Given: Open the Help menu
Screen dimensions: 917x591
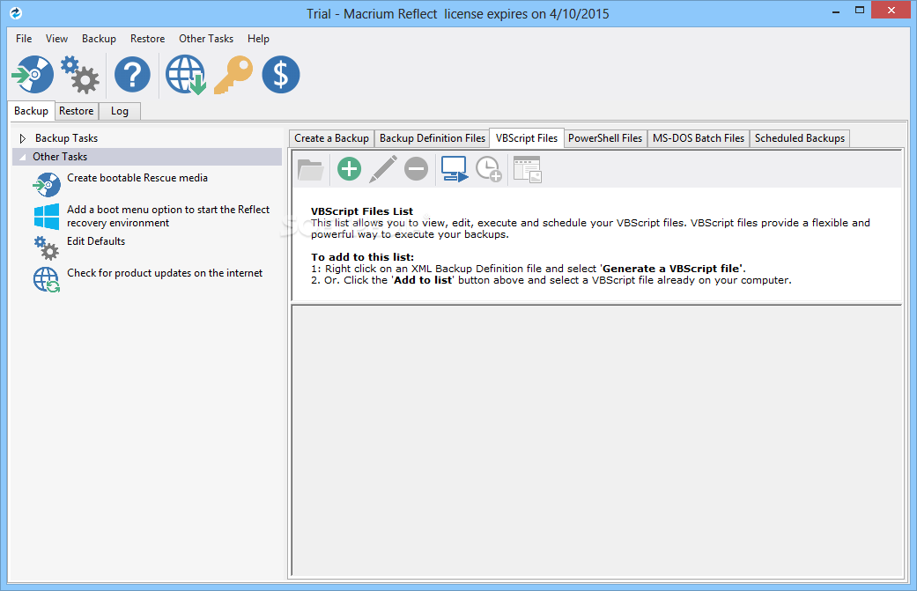Looking at the screenshot, I should (258, 39).
